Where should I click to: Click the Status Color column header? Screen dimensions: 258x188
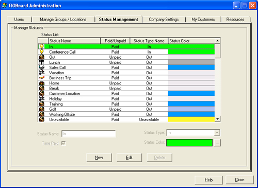(191, 41)
